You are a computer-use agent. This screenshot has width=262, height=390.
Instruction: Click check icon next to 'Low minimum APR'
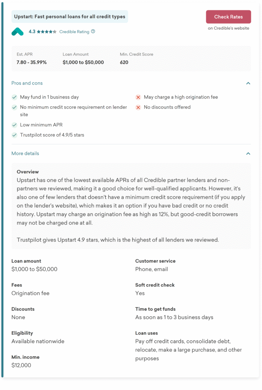[14, 125]
